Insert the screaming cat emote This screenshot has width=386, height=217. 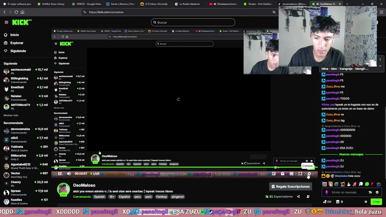(343, 184)
